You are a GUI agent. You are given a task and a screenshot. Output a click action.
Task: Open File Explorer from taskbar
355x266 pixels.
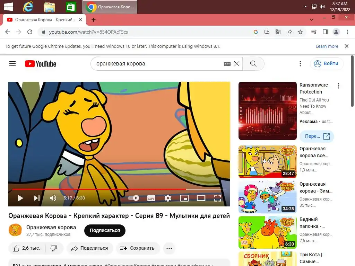(x=49, y=7)
